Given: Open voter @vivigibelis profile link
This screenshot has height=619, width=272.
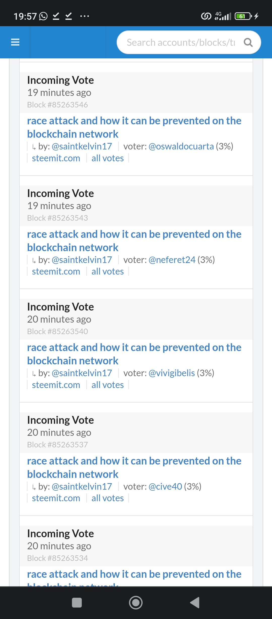Looking at the screenshot, I should pos(172,373).
